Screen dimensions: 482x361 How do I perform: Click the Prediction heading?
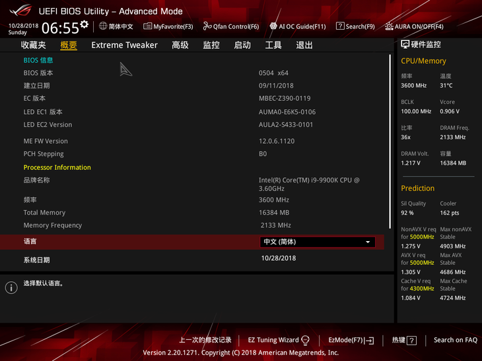coord(417,188)
